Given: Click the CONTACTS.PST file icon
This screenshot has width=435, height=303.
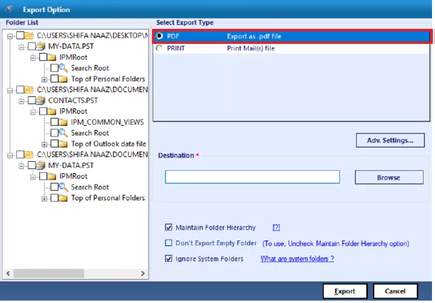Looking at the screenshot, I should click(41, 100).
